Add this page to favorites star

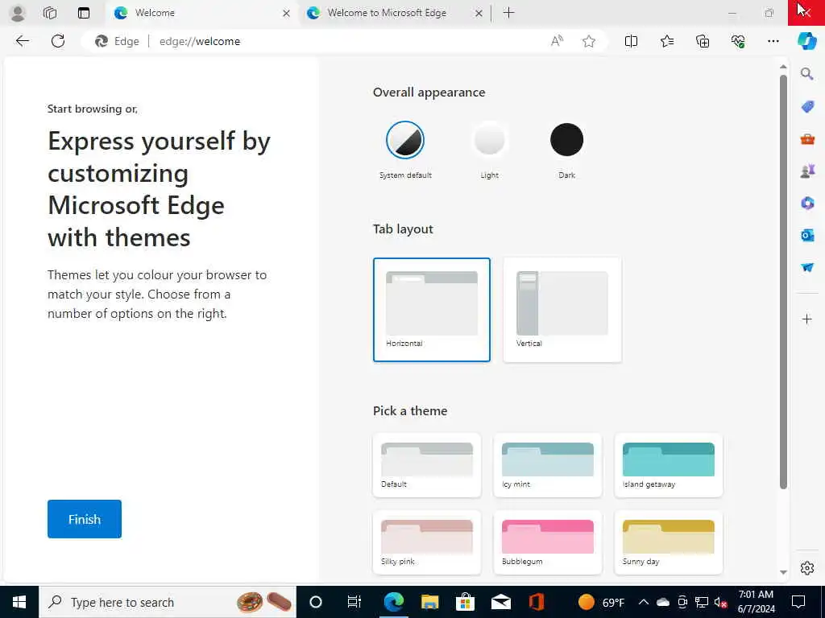(x=589, y=41)
